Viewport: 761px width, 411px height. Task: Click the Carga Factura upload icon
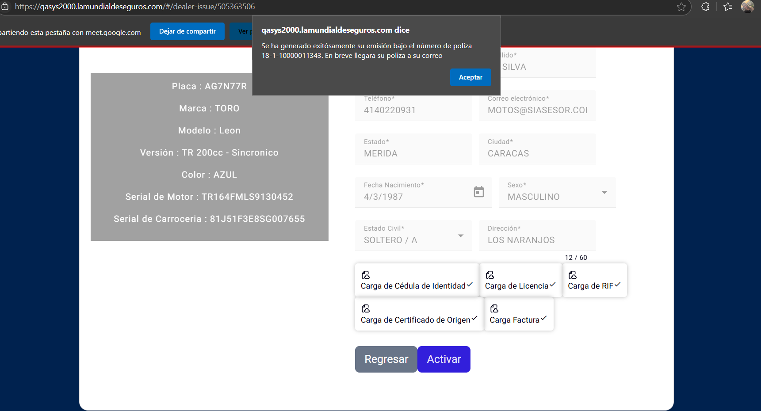[x=494, y=308]
